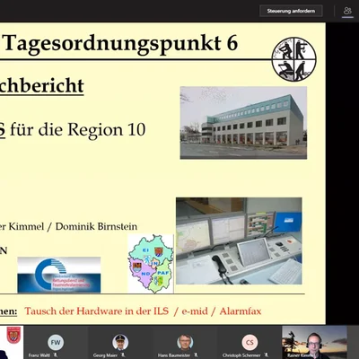Click the building photo on the slide
The height and width of the screenshot is (359, 359).
[243, 123]
